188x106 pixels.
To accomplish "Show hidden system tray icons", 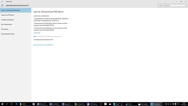I will coord(164,104).
